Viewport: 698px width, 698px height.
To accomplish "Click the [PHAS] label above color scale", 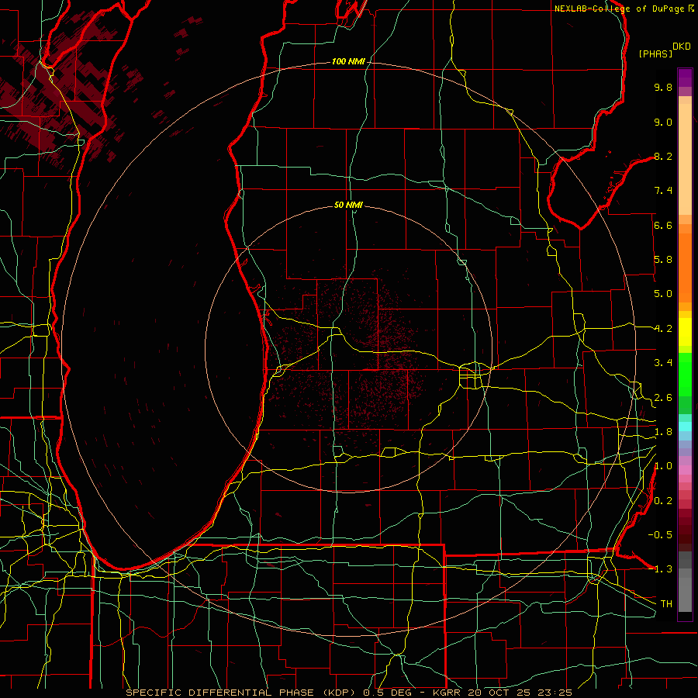I will pos(655,54).
